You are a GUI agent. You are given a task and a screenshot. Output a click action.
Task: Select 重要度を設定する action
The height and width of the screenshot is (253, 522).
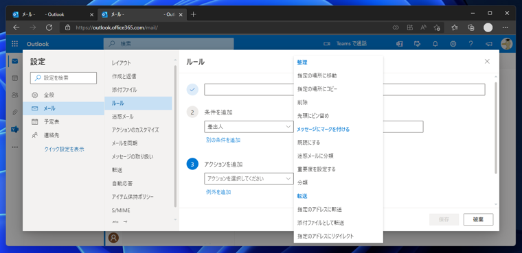coord(338,169)
